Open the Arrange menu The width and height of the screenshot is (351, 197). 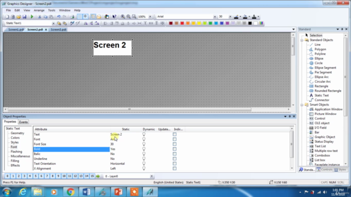coord(39,10)
